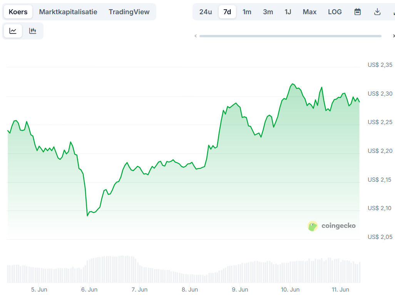Select the Marktkapitalisatie tab
Image resolution: width=395 pixels, height=295 pixels.
pyautogui.click(x=68, y=12)
